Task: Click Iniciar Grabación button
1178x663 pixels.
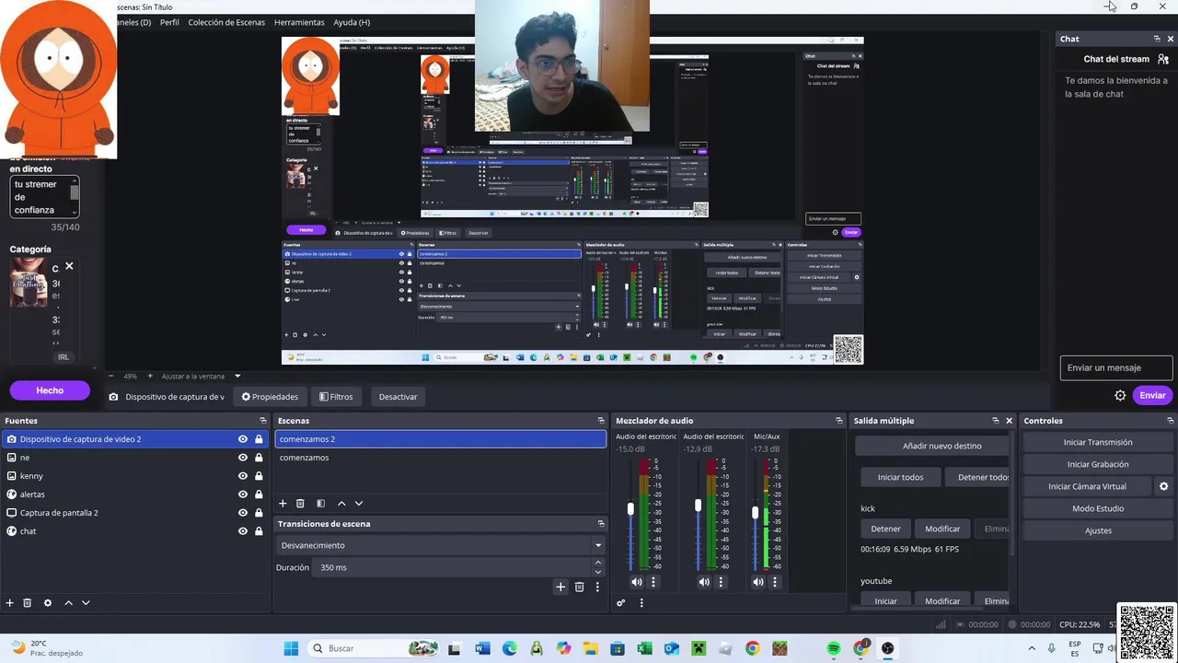Action: pyautogui.click(x=1098, y=464)
